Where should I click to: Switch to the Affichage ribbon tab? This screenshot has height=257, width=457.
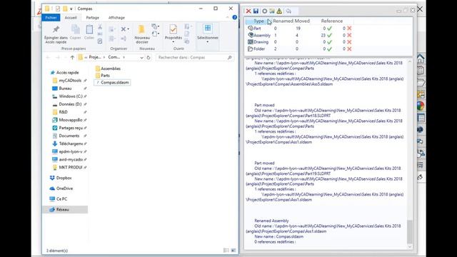tap(116, 17)
